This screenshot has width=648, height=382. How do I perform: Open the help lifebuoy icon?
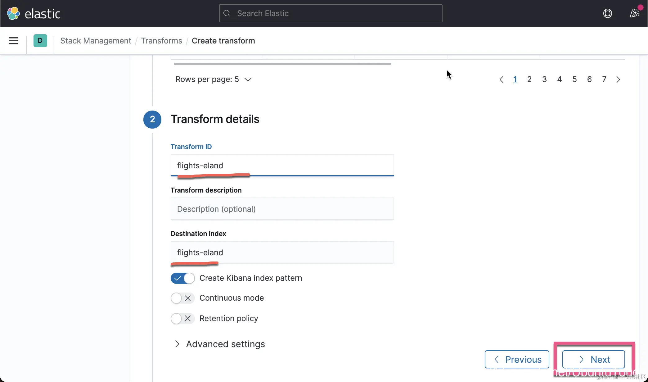(x=607, y=13)
